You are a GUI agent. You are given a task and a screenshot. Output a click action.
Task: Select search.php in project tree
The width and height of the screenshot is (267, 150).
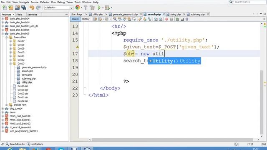click(x=27, y=71)
